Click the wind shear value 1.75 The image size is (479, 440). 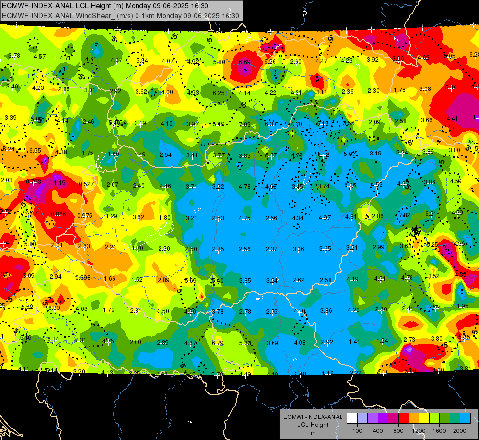(88, 153)
